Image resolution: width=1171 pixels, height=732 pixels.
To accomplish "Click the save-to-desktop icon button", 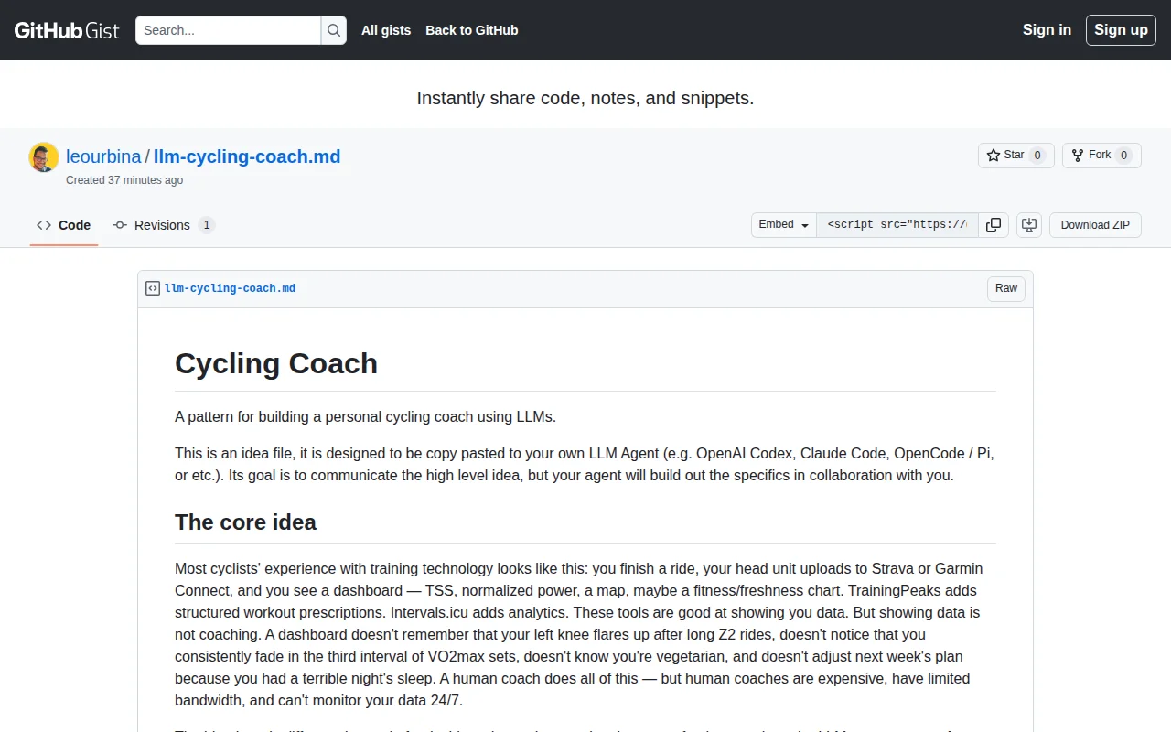I will (1029, 225).
